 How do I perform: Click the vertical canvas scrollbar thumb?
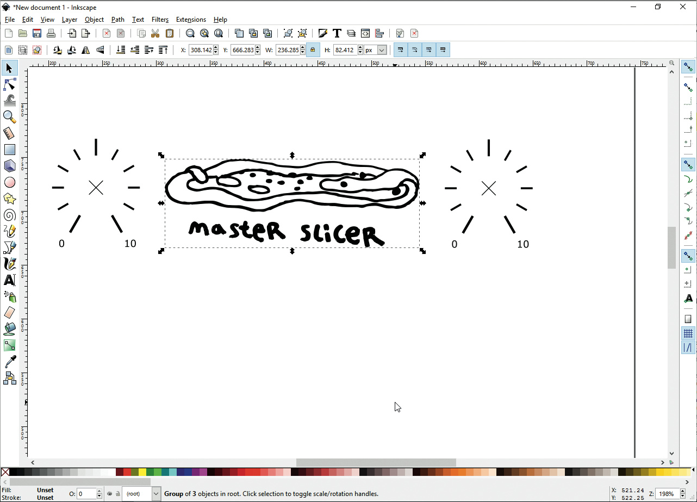pos(672,247)
